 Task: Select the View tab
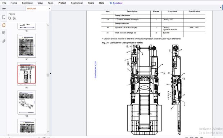coord(40,3)
